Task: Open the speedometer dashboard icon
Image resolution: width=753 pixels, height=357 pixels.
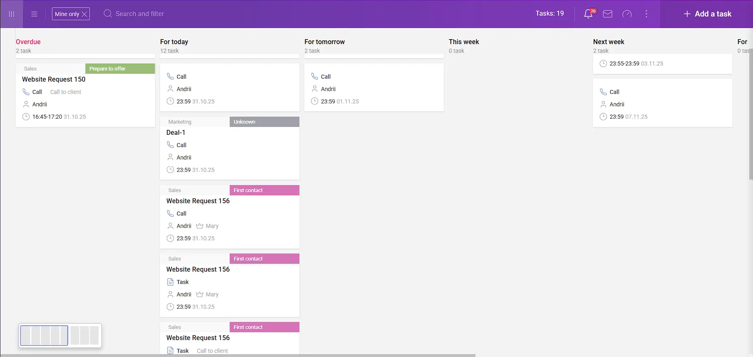Action: pyautogui.click(x=627, y=14)
